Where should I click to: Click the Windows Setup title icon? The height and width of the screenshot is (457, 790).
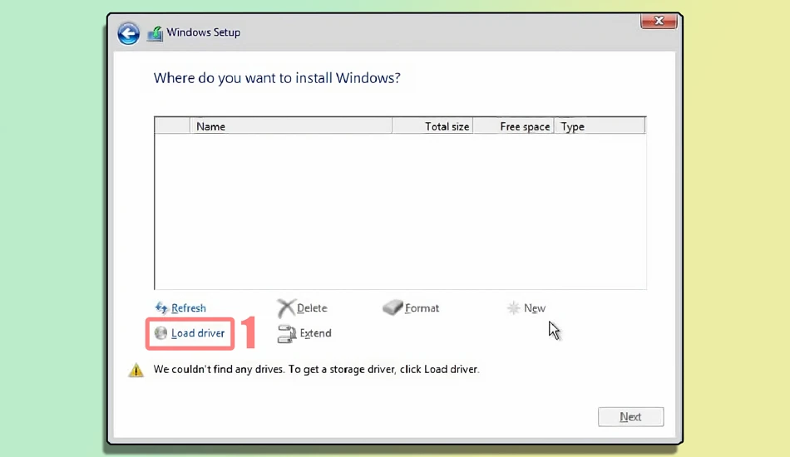[156, 34]
